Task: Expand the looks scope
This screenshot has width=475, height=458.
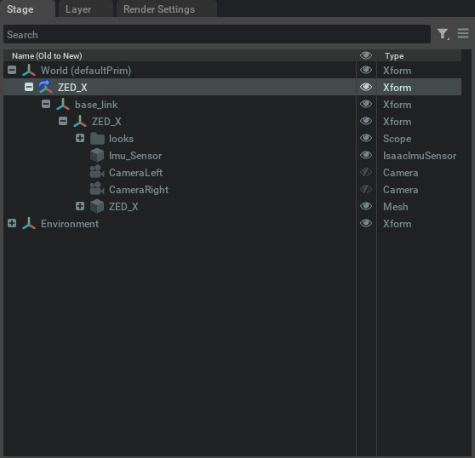Action: tap(80, 138)
